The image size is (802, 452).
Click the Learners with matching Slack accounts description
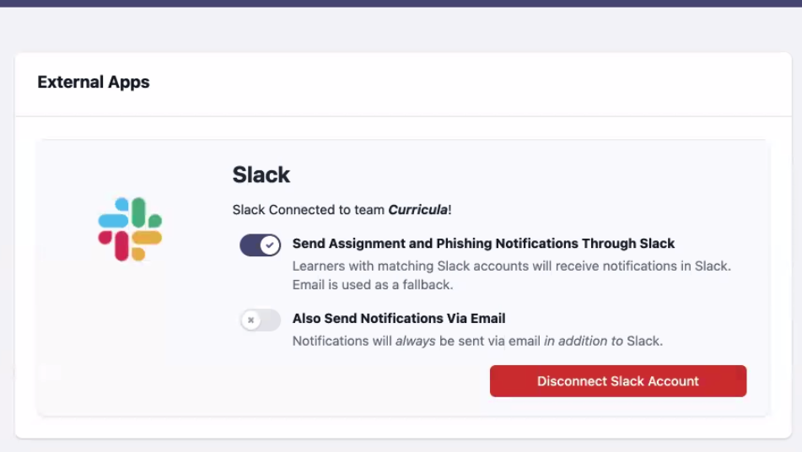(x=512, y=266)
